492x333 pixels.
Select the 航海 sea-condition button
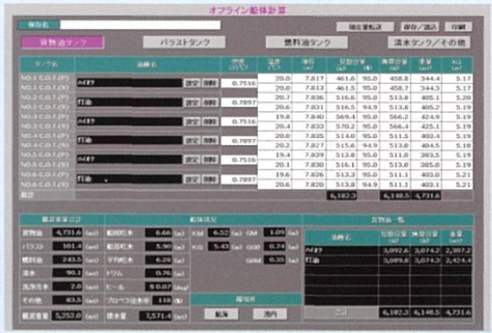tap(221, 314)
